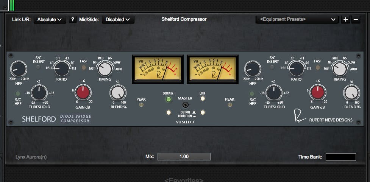The image size is (370, 182).
Task: Click the right channel TIMING knob
Action: point(339,68)
